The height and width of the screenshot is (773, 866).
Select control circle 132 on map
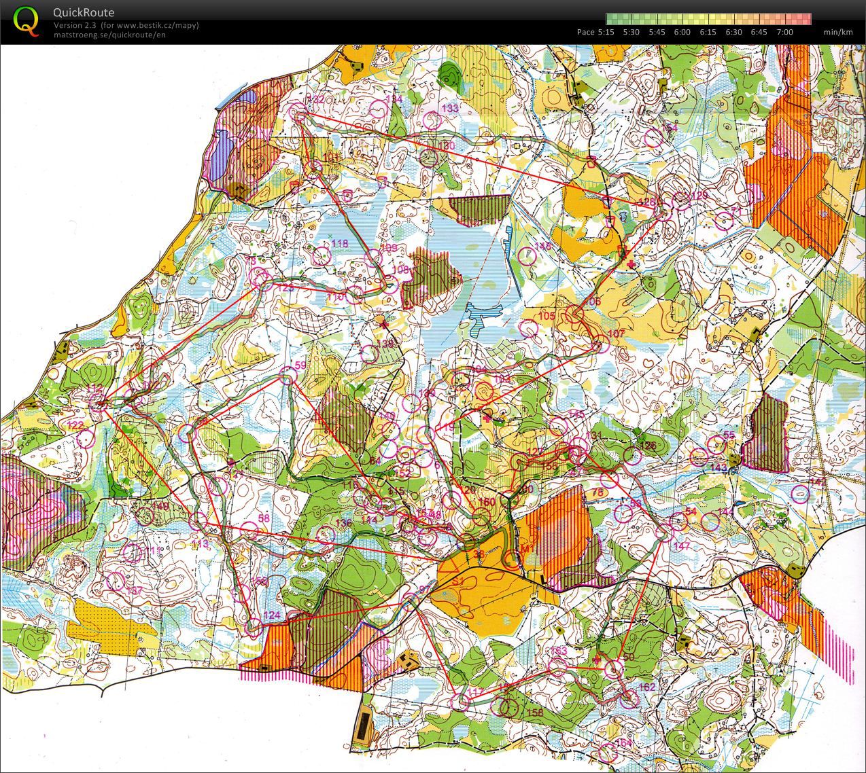coord(299,112)
